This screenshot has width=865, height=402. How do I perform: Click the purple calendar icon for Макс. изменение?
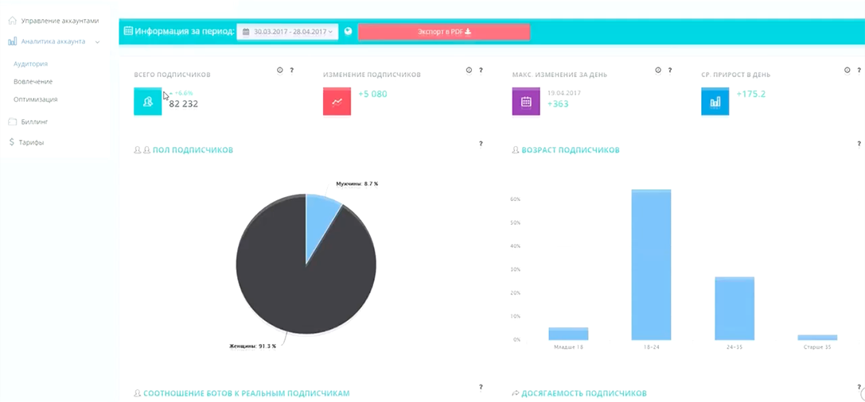pyautogui.click(x=526, y=102)
